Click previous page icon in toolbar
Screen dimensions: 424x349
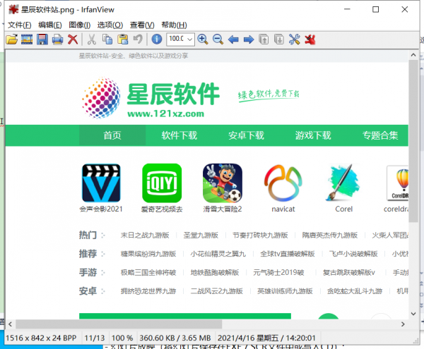click(x=264, y=39)
